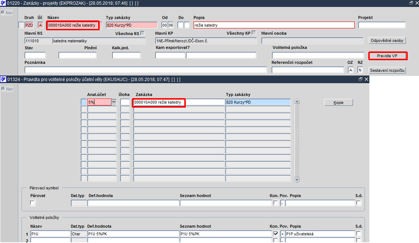Click the up arrow on the rules list scrollbar
This screenshot has width=419, height=243.
297,102
